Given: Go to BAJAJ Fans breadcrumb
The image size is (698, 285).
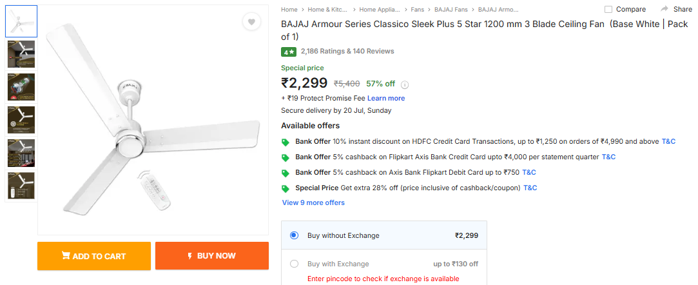Looking at the screenshot, I should pyautogui.click(x=451, y=10).
